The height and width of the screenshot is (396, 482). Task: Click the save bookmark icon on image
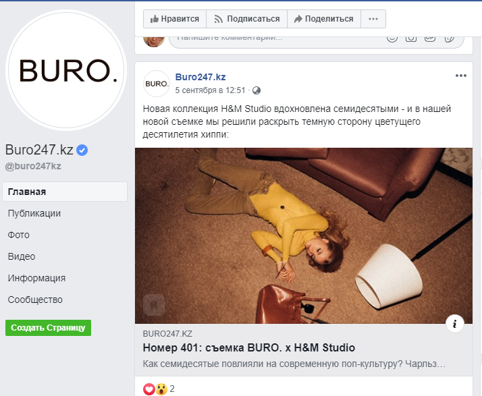pyautogui.click(x=154, y=305)
